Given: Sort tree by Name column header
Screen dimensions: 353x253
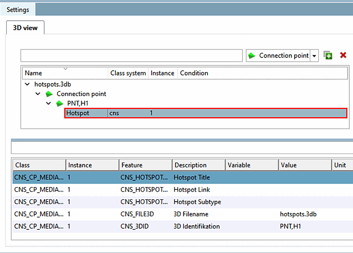Looking at the screenshot, I should [x=65, y=73].
